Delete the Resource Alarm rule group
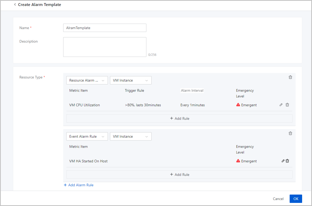 (290, 77)
